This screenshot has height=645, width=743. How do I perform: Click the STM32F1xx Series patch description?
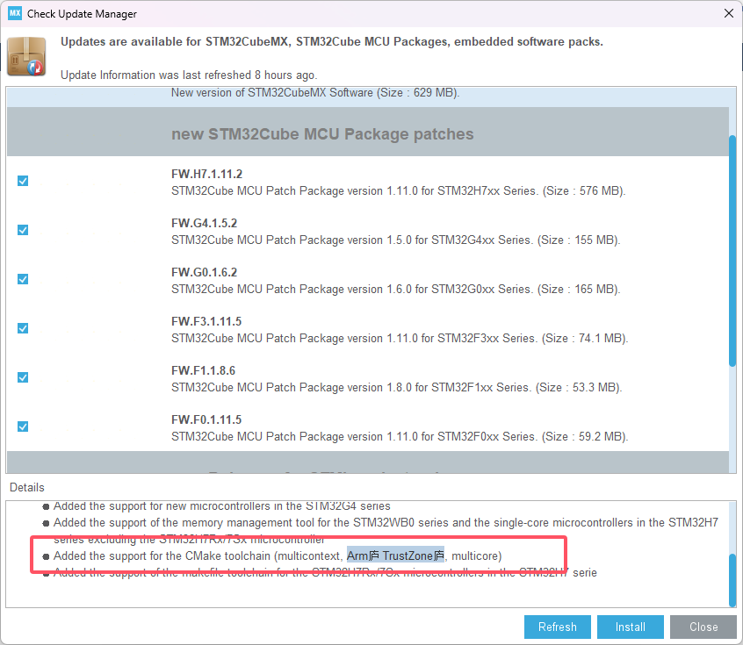pyautogui.click(x=397, y=388)
